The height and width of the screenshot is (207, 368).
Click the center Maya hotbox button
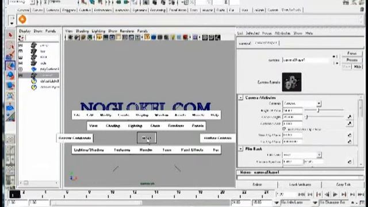pos(147,138)
